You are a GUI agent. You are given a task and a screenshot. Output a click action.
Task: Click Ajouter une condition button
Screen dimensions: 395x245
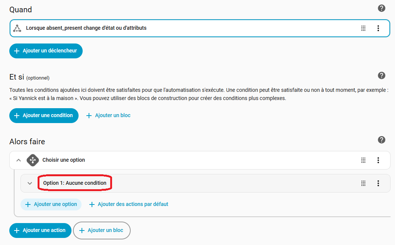click(x=44, y=116)
